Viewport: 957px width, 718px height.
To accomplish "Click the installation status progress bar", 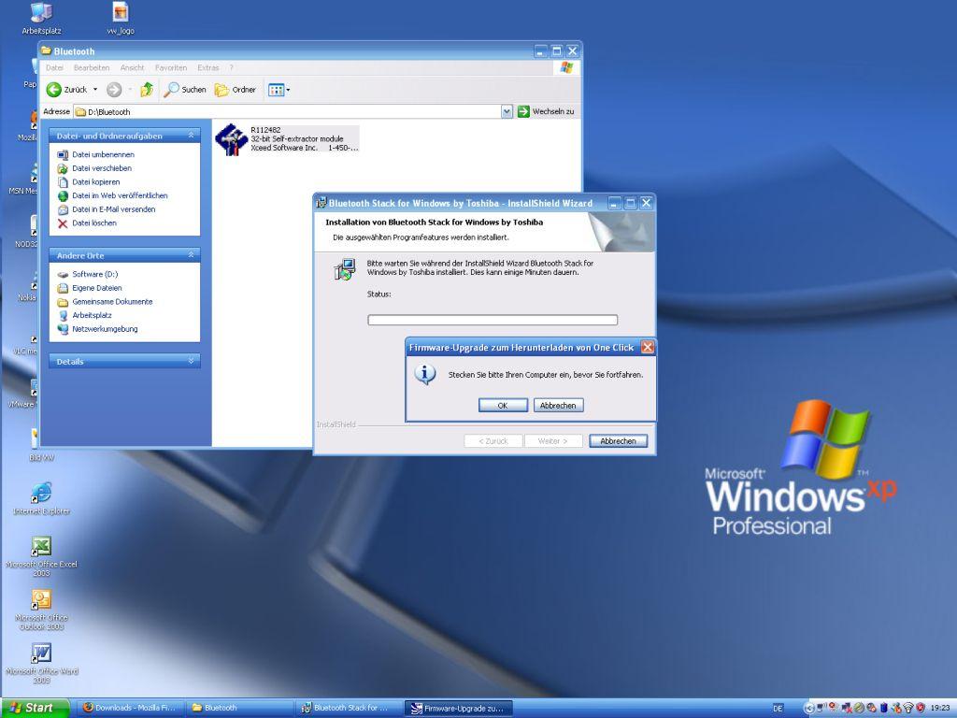I will tap(493, 320).
